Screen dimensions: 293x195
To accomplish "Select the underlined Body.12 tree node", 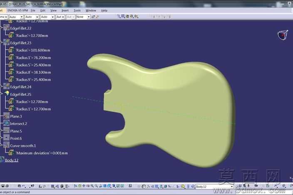I will (12, 160).
